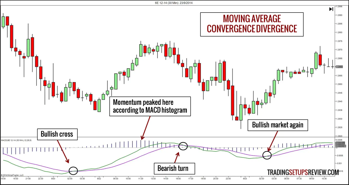Select the MACD indicator label
The width and height of the screenshot is (349, 185).
pyautogui.click(x=16, y=140)
